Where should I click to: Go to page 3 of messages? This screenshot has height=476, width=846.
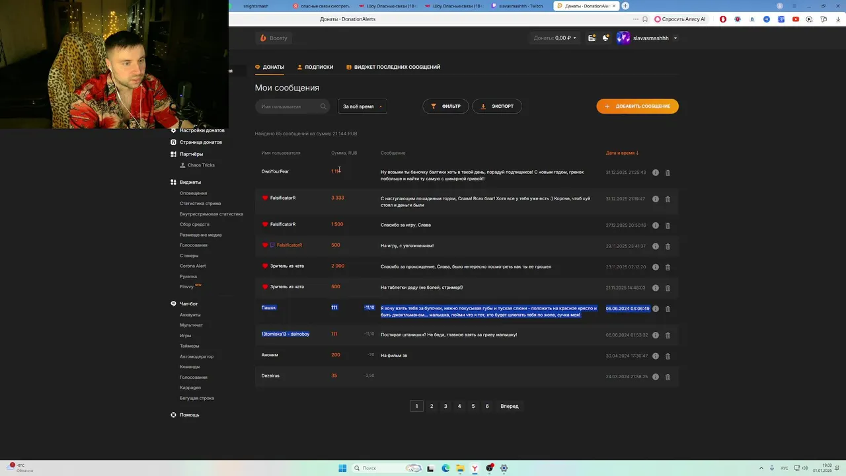[x=445, y=406]
